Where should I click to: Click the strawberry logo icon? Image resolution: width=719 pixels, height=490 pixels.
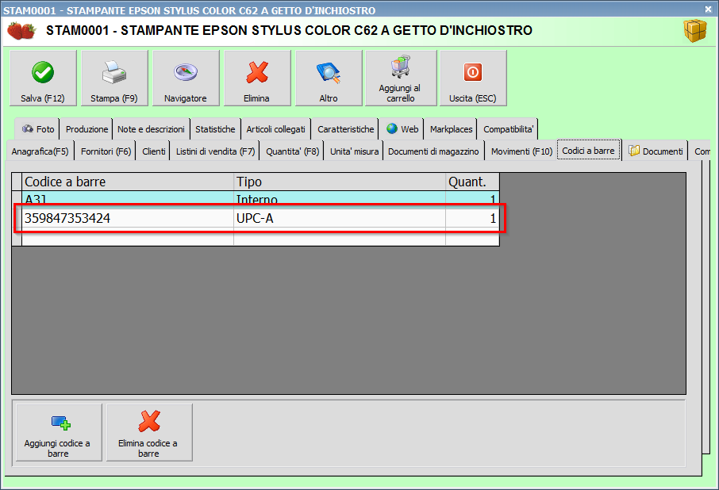click(x=21, y=31)
